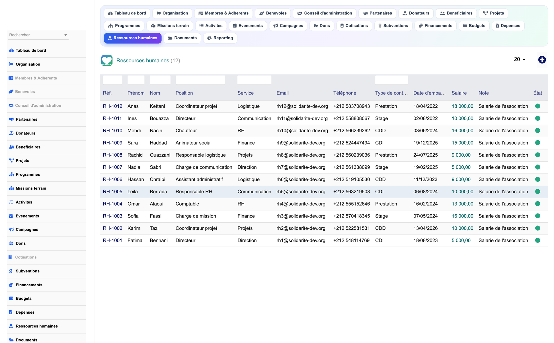Focus the Type de contrat filter field
The height and width of the screenshot is (343, 554).
[x=391, y=80]
